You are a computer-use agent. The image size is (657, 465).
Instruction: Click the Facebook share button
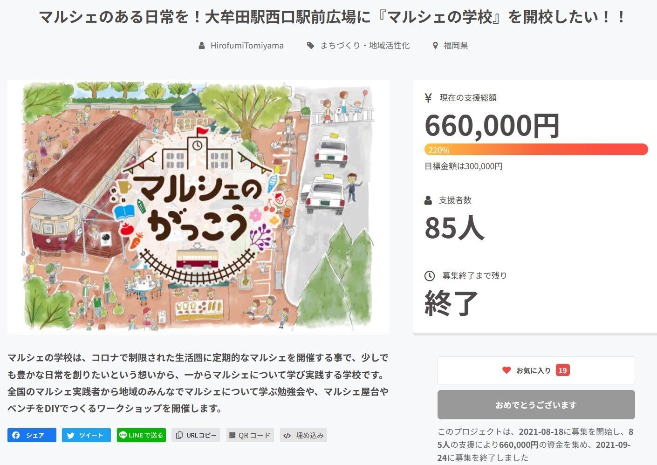pos(32,435)
